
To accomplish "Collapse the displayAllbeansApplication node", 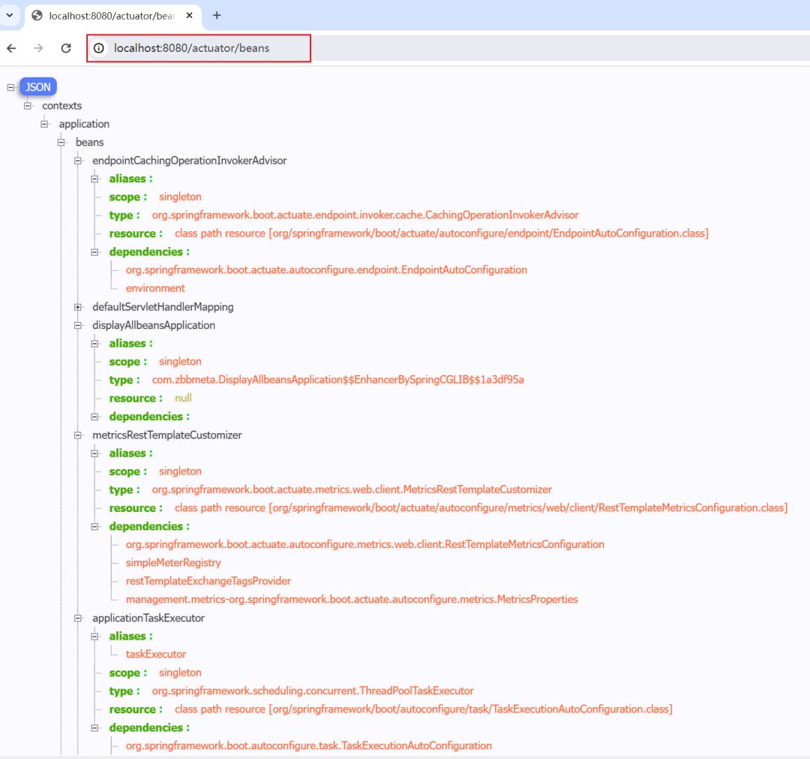I will (78, 325).
